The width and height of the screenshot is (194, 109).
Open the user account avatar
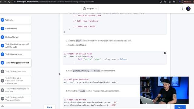point(188,8)
